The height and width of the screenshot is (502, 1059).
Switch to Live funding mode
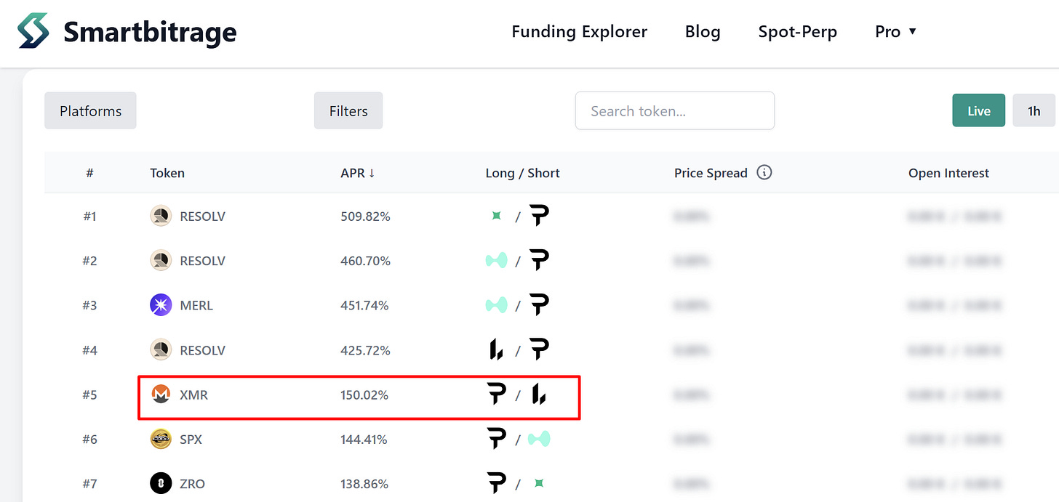(978, 111)
